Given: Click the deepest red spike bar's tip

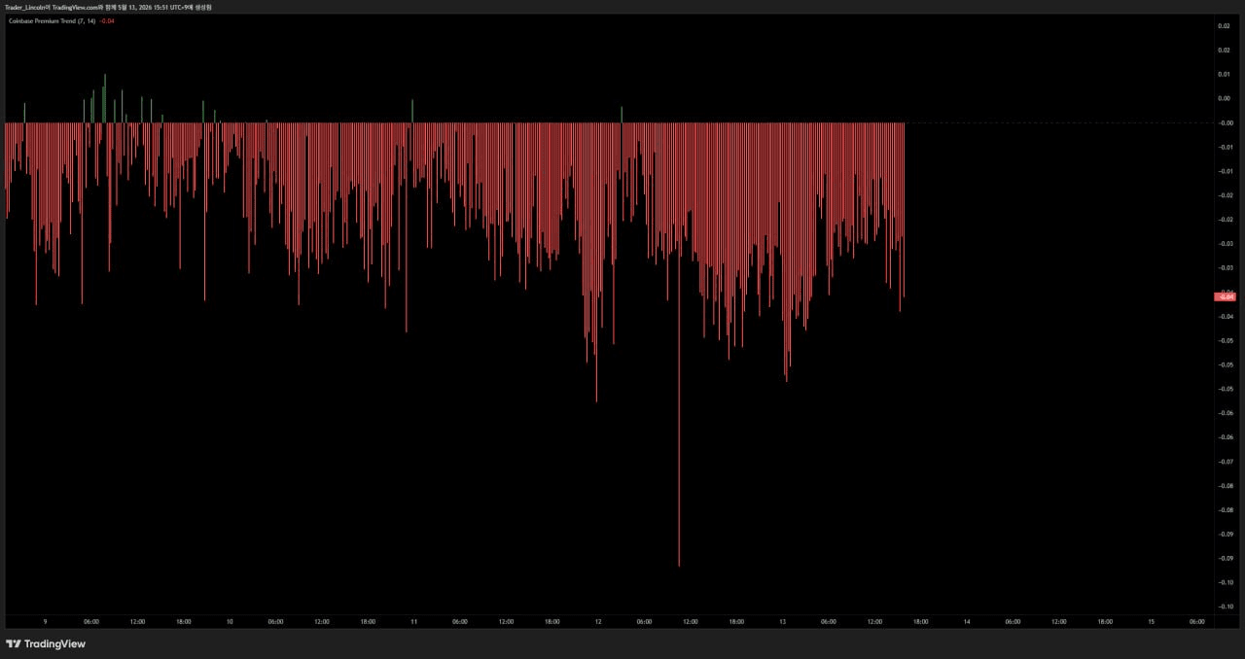Looking at the screenshot, I should tap(679, 565).
